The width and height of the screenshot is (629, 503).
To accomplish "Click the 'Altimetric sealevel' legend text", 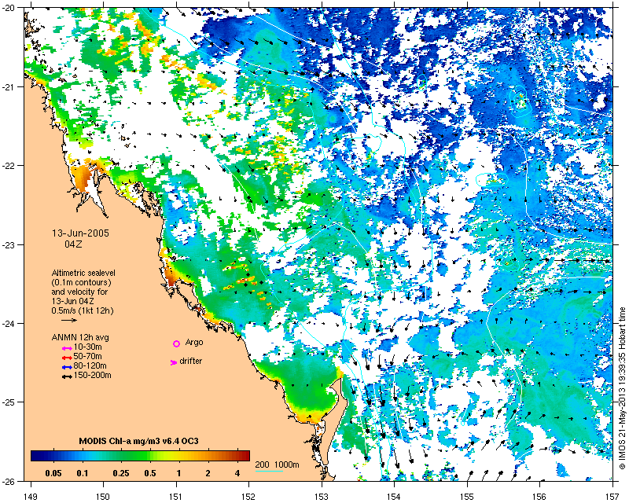I will point(83,273).
